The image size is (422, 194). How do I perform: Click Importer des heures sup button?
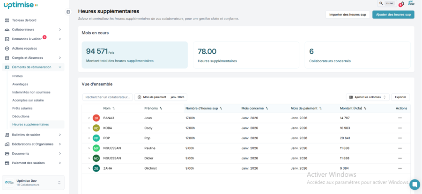347,14
